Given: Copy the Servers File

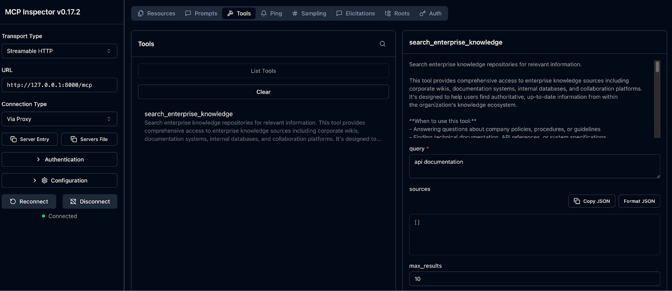Looking at the screenshot, I should click(89, 139).
